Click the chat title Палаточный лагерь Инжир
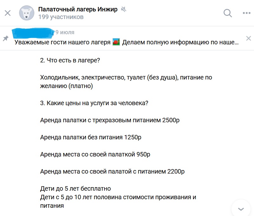 tap(78, 9)
